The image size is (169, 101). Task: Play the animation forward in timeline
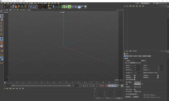click(89, 86)
